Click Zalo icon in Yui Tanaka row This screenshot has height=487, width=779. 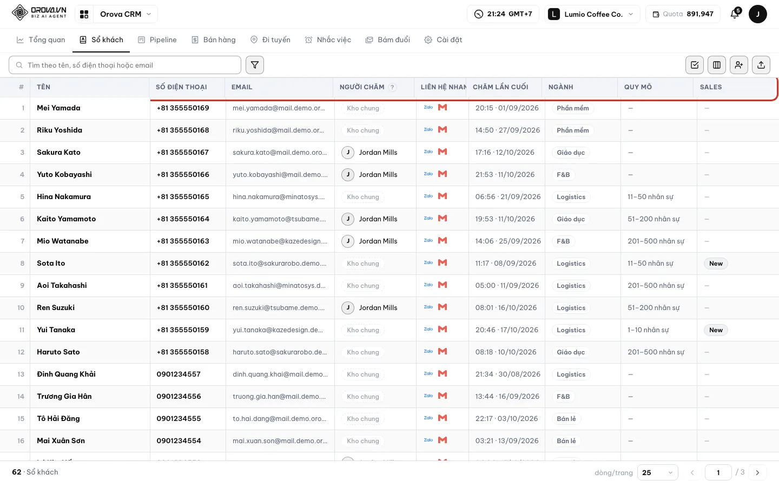428,329
